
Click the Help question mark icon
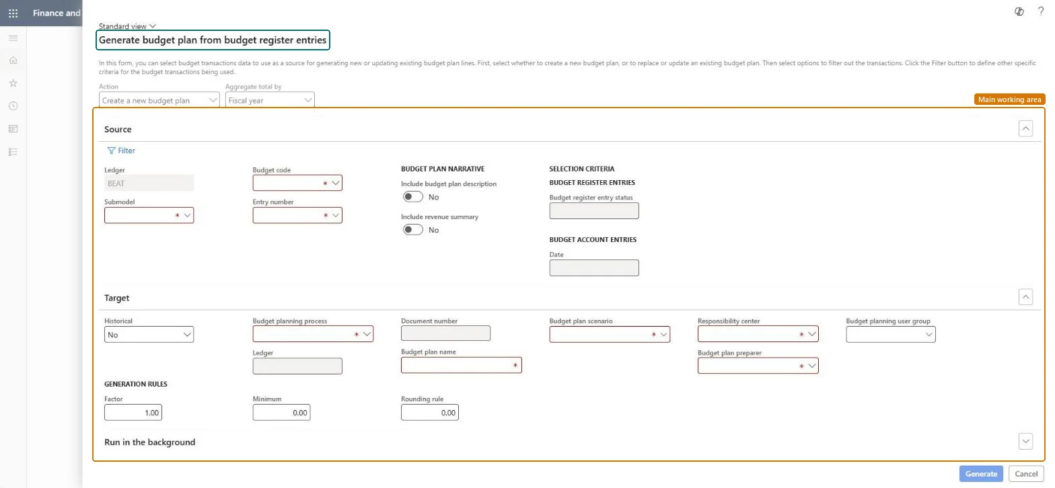coord(1041,11)
